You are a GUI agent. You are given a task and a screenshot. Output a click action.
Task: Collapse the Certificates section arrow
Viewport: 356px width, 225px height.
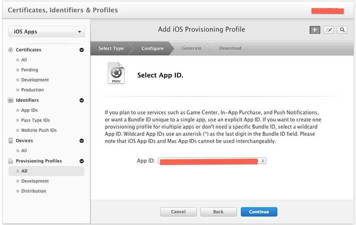(82, 50)
